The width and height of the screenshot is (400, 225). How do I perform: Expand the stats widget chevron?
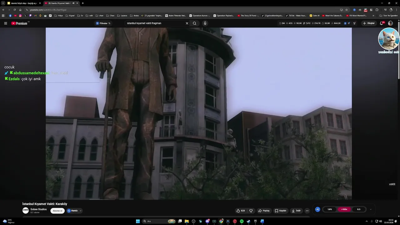click(x=371, y=209)
